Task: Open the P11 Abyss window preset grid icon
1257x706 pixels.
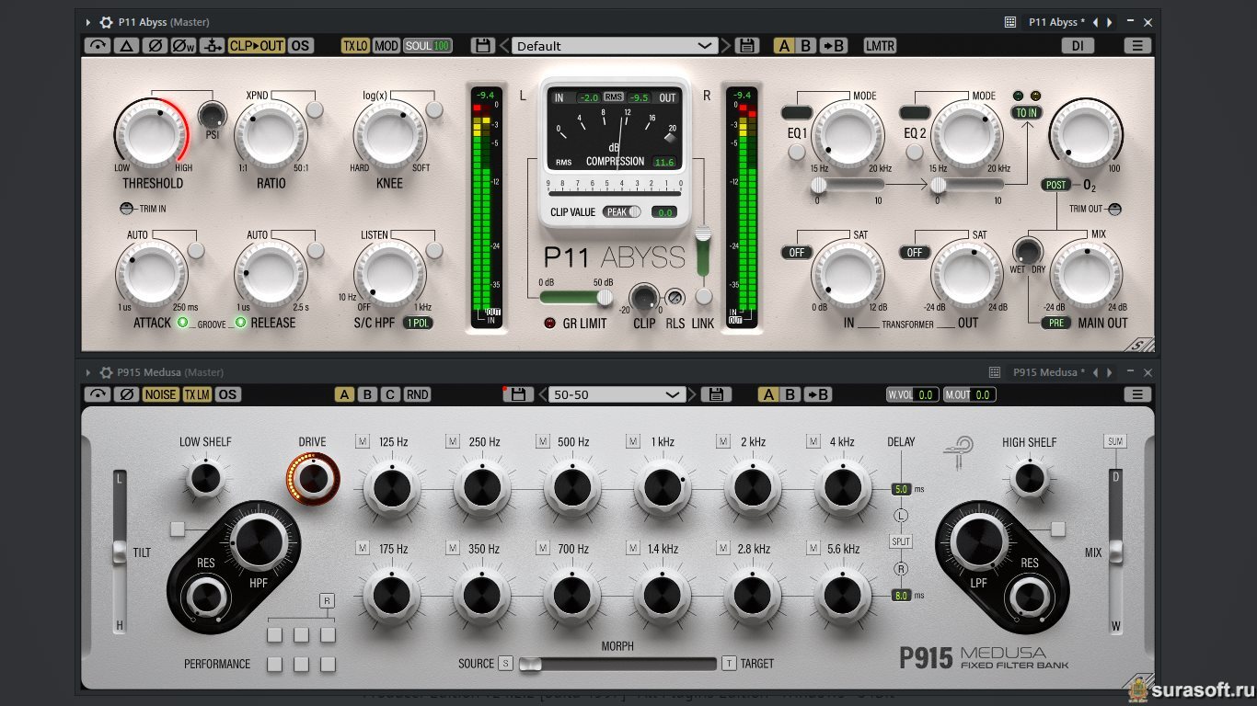Action: pyautogui.click(x=1010, y=22)
